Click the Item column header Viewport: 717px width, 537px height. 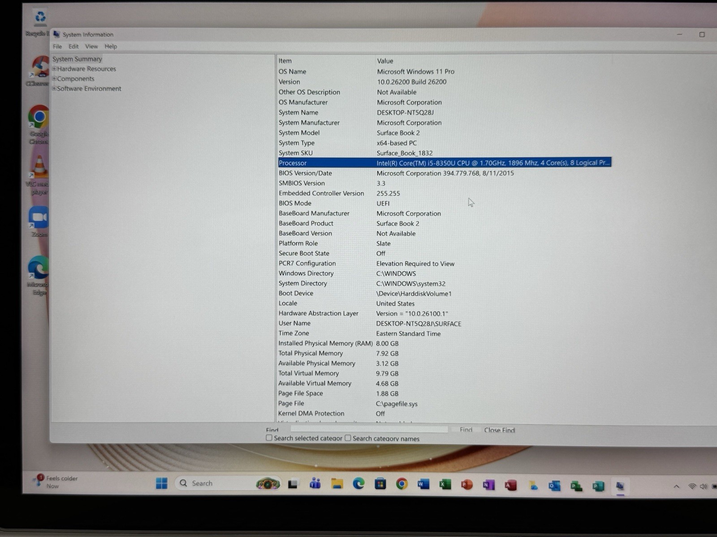tap(326, 61)
